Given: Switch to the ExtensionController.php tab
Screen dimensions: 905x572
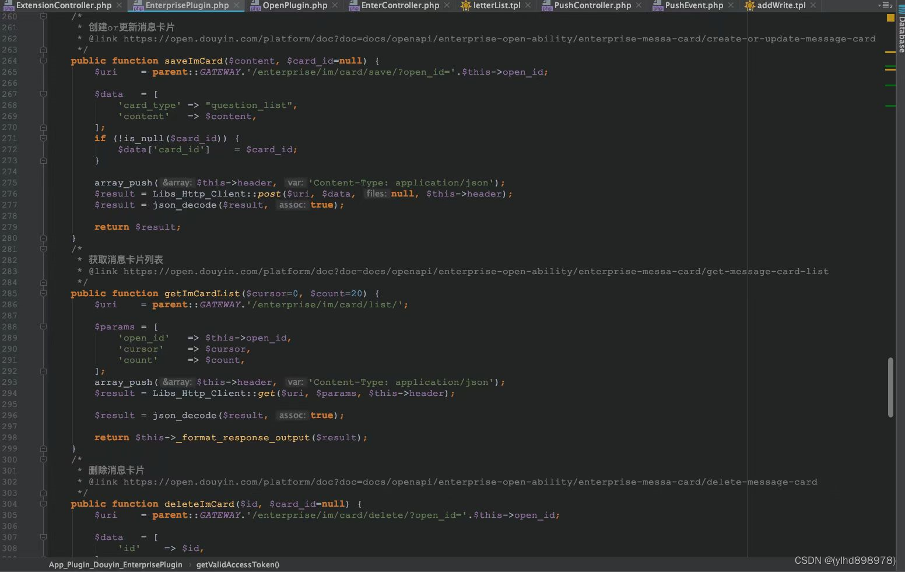Looking at the screenshot, I should pyautogui.click(x=64, y=5).
